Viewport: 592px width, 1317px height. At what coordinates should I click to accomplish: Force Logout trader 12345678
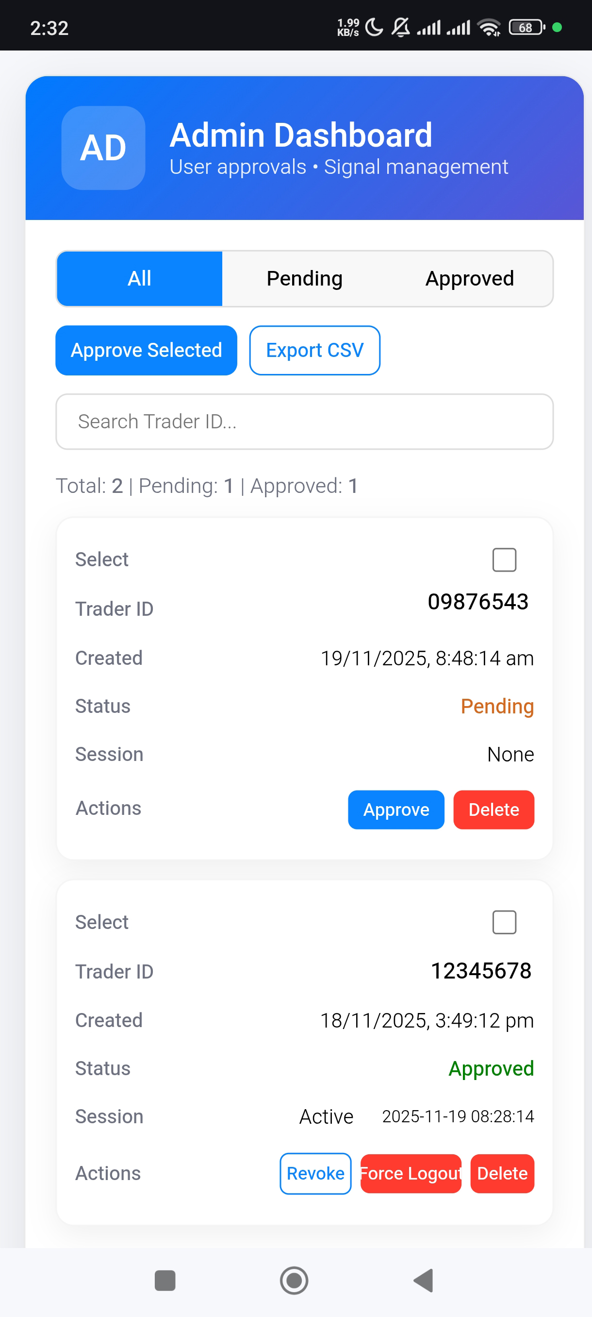tap(411, 1173)
